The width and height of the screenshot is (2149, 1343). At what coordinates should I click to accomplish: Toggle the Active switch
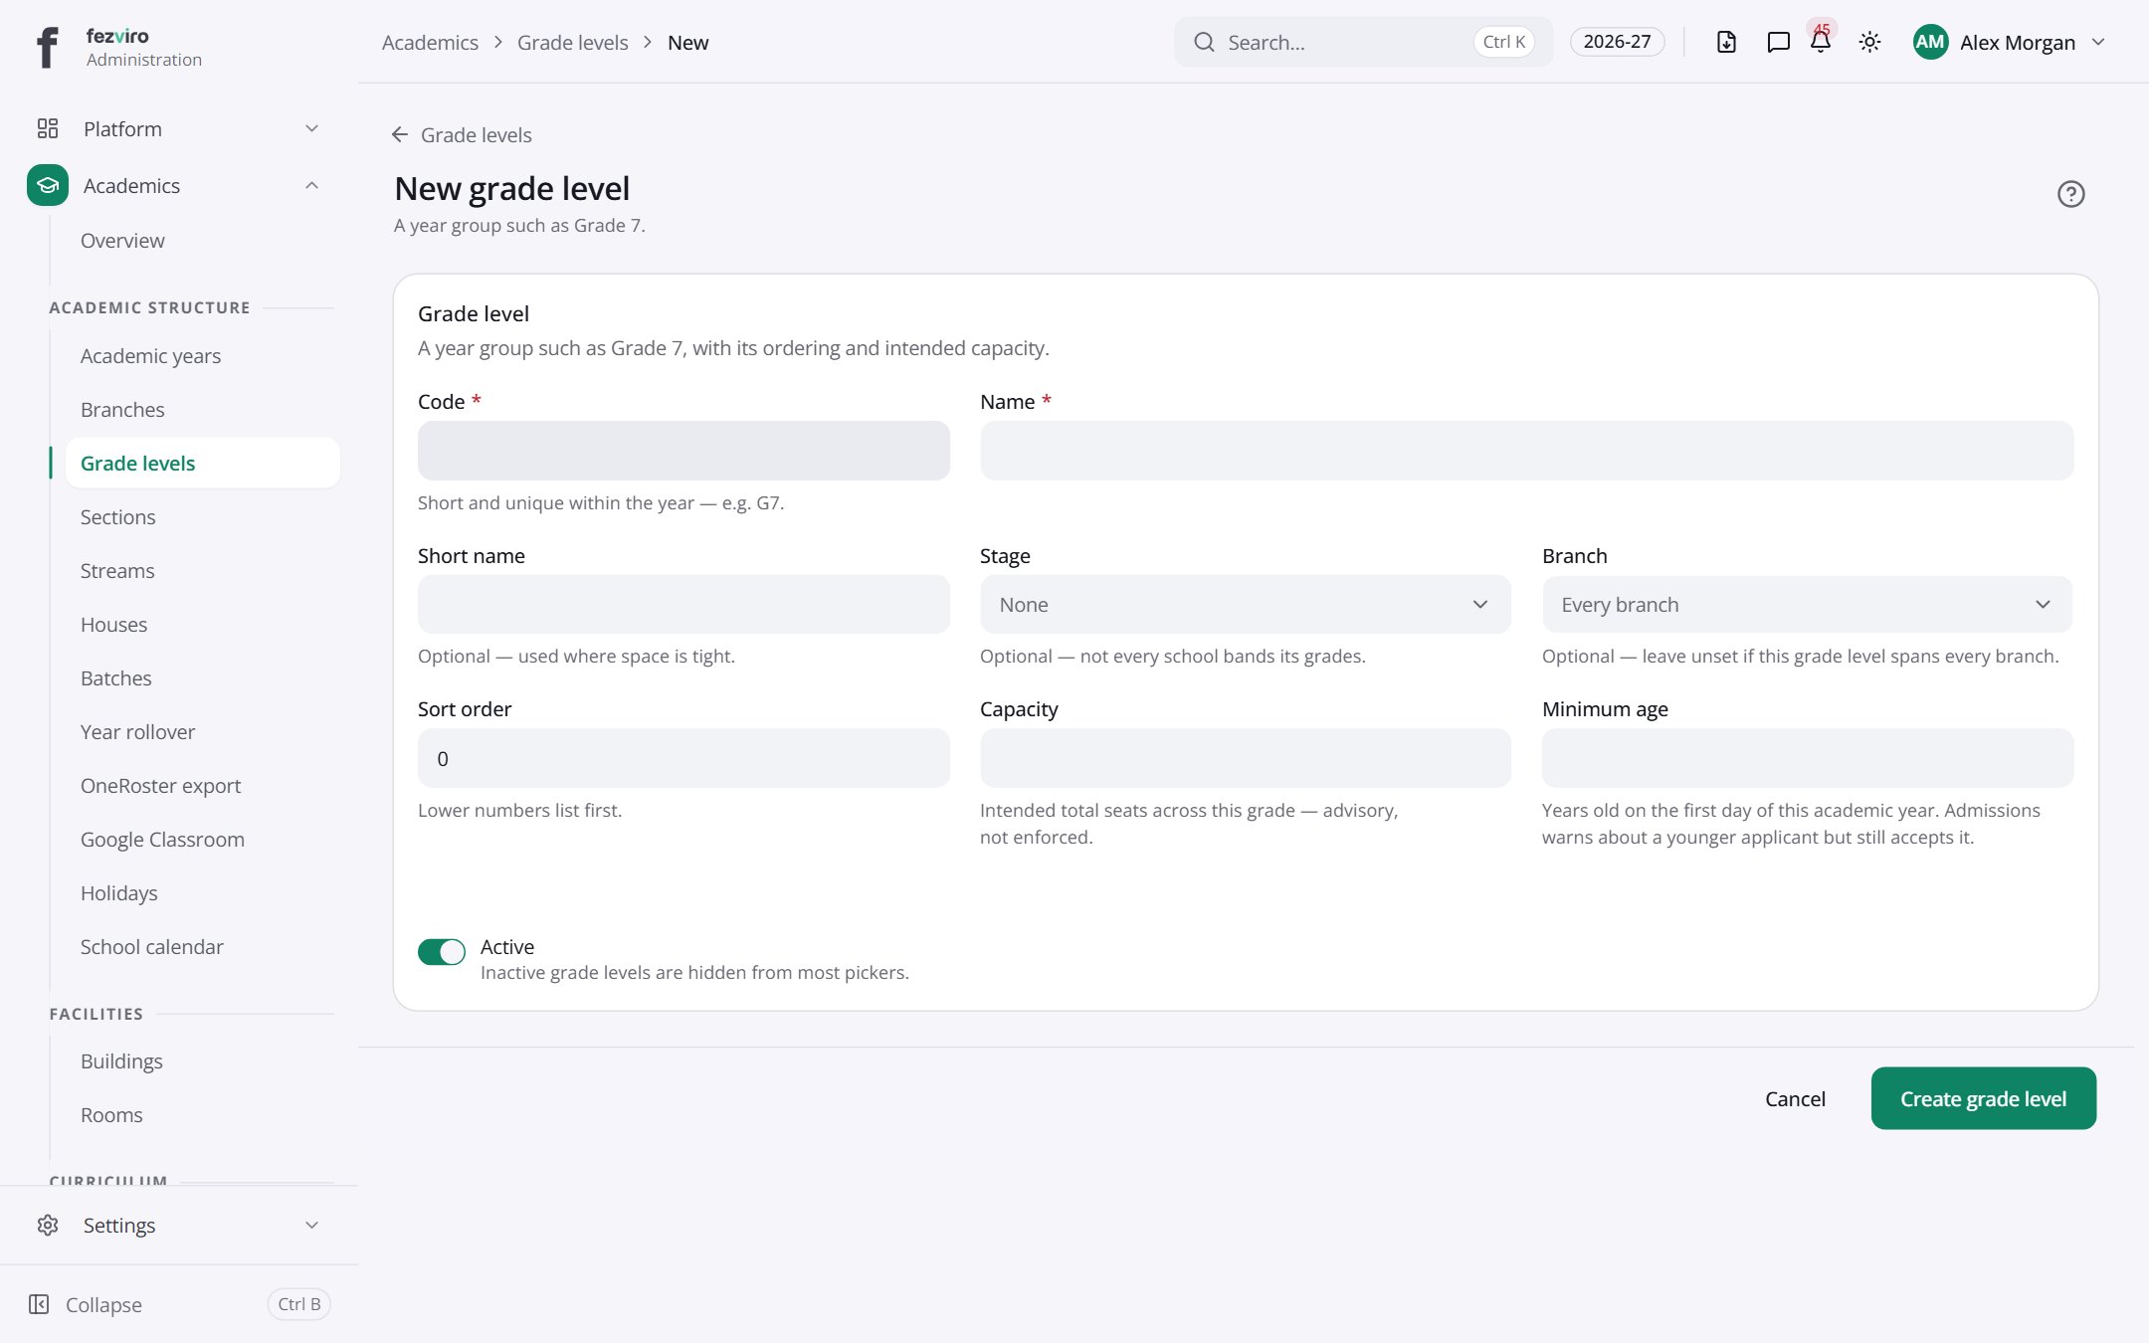pyautogui.click(x=442, y=952)
